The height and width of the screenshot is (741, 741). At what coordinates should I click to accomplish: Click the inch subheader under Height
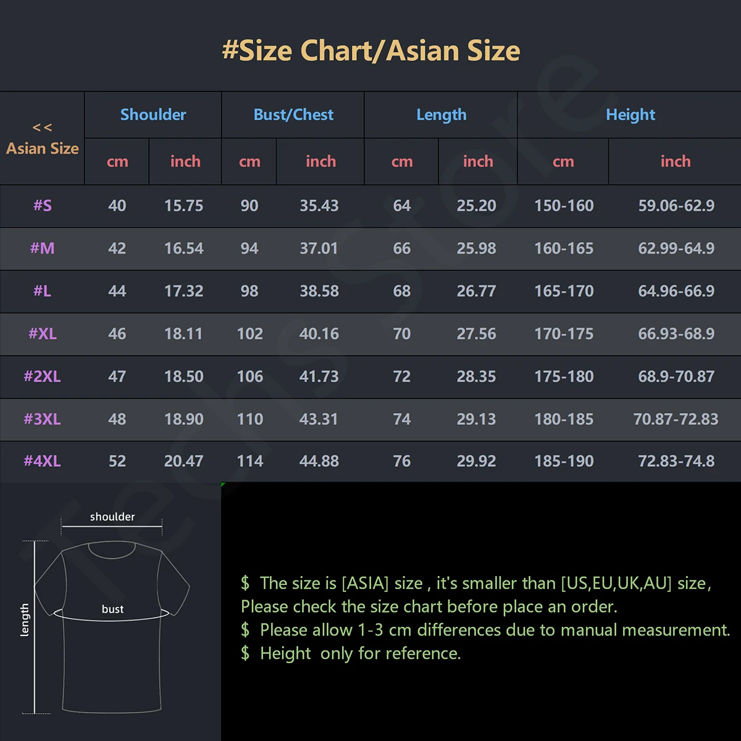pos(676,162)
